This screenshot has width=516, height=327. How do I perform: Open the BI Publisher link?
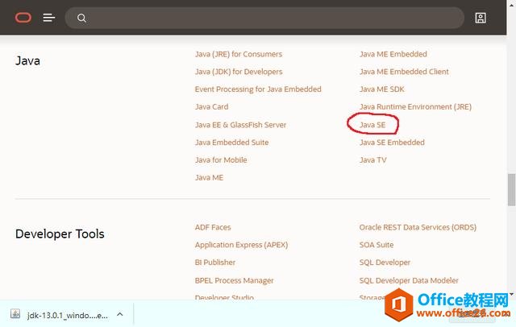(x=215, y=263)
